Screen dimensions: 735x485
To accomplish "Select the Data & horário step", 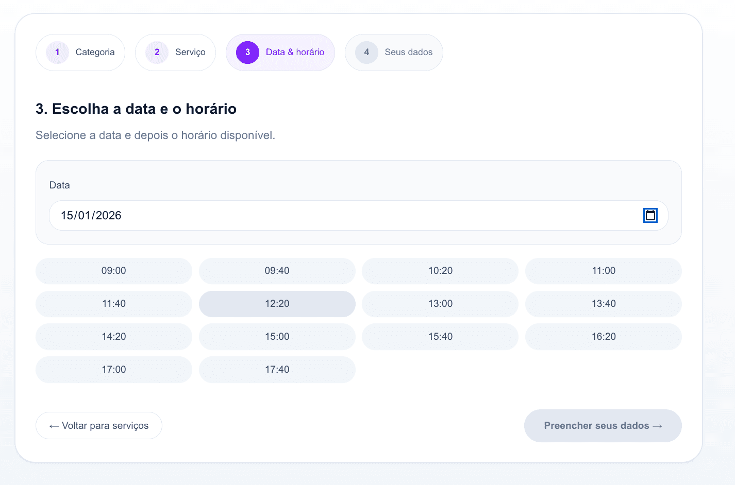I will [280, 52].
